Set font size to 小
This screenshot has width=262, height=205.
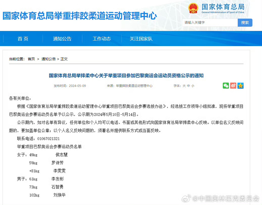coord(193,86)
